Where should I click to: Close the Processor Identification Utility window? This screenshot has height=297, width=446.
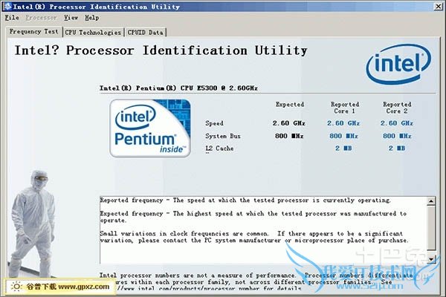pos(438,6)
